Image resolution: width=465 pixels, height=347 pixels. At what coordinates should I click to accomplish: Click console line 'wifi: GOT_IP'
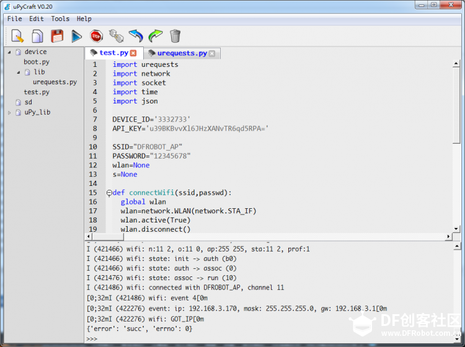click(145, 319)
